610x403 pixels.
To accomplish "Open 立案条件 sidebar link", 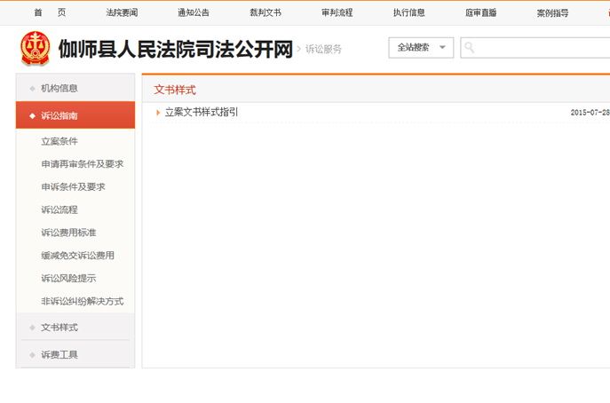I will [x=59, y=141].
